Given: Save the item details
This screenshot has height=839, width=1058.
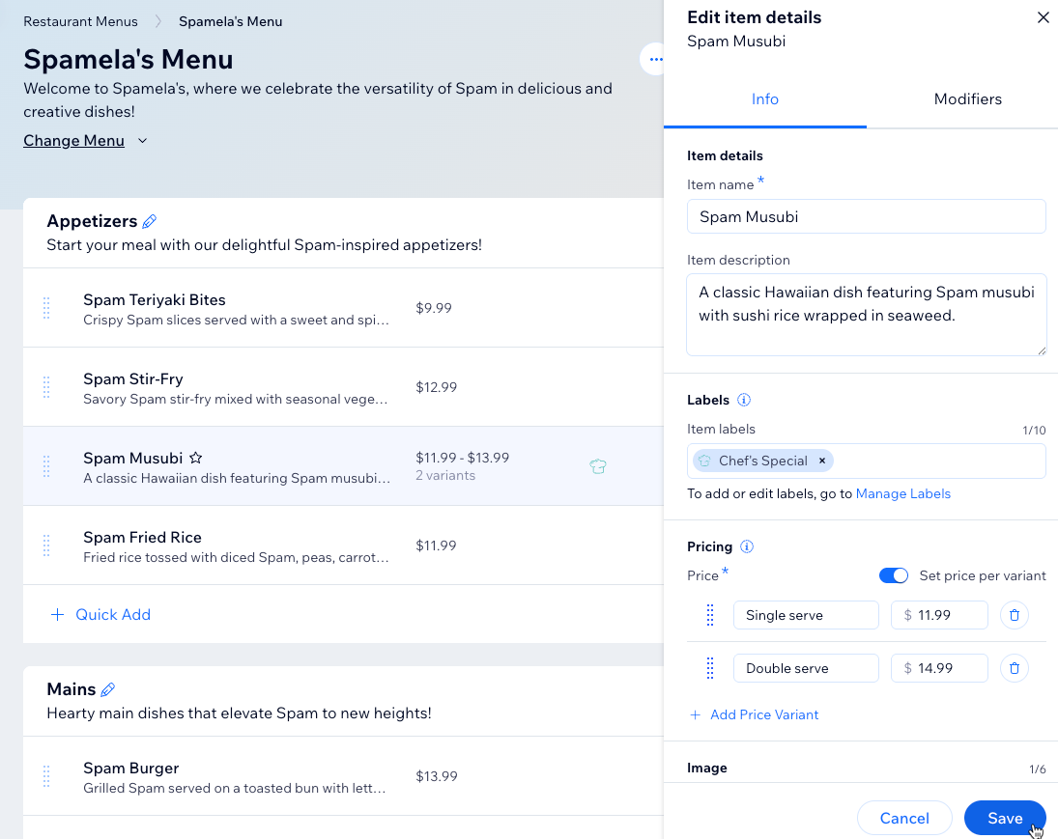Looking at the screenshot, I should [x=1004, y=818].
